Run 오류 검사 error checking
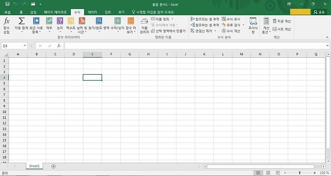Viewport: 331px width, 176px height. (x=231, y=25)
